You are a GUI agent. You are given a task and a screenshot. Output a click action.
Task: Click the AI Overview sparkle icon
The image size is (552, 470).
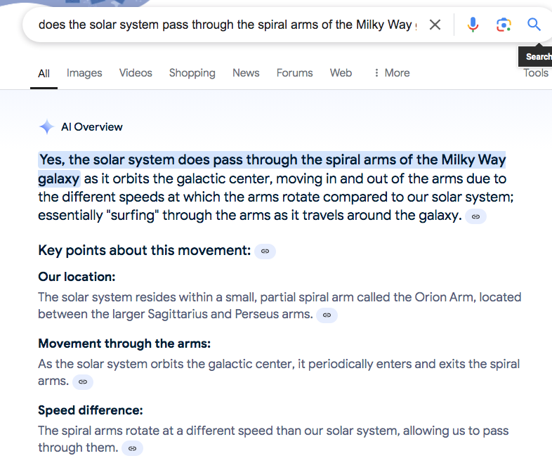click(x=46, y=127)
